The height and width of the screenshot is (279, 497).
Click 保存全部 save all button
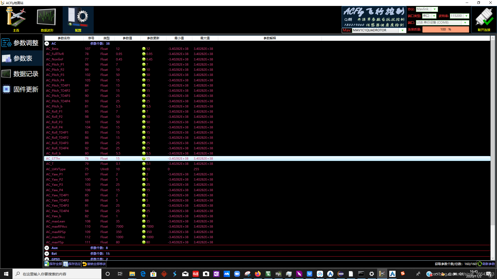coord(53,264)
